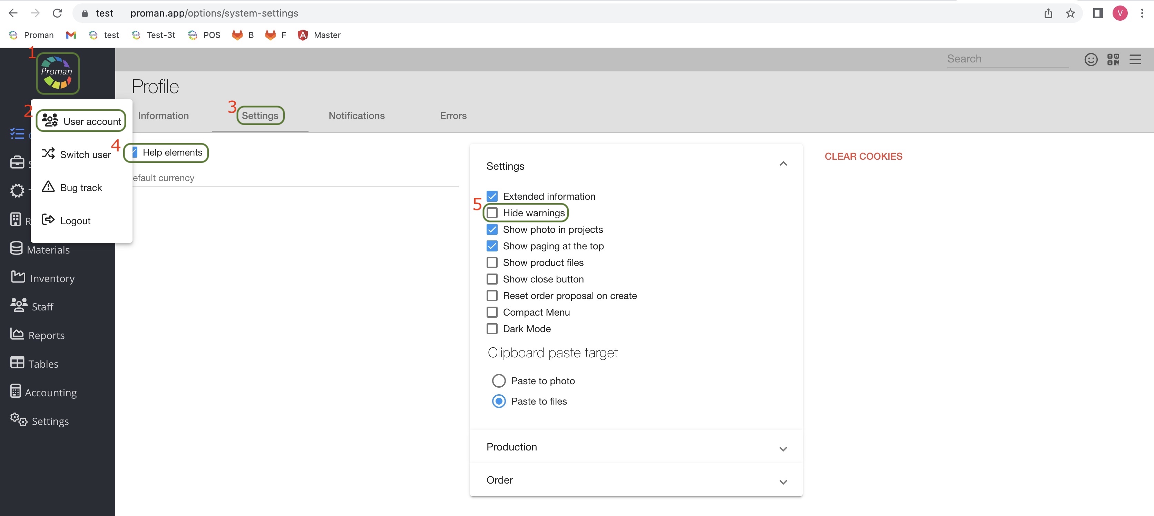Bookmark page with star icon
Viewport: 1154px width, 516px height.
1070,13
